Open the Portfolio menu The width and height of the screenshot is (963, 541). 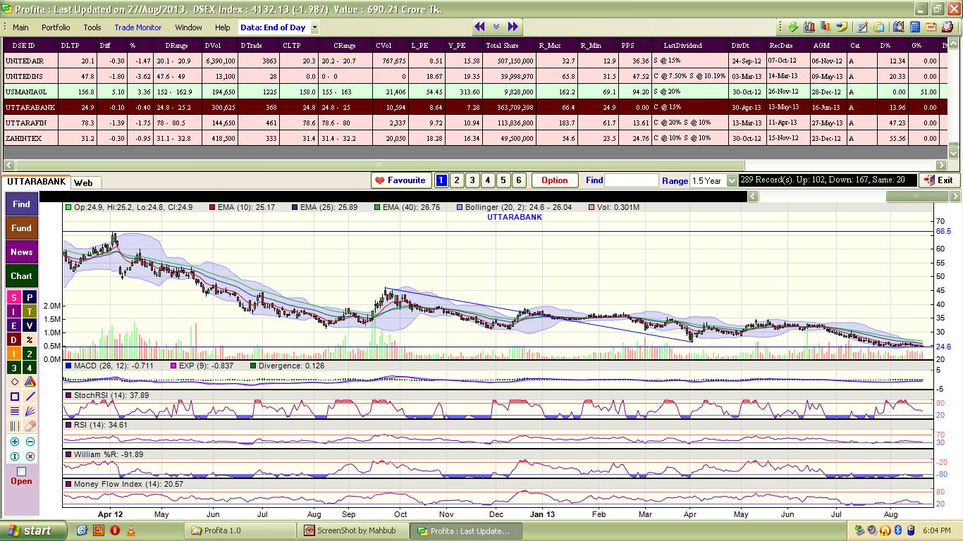coord(56,27)
